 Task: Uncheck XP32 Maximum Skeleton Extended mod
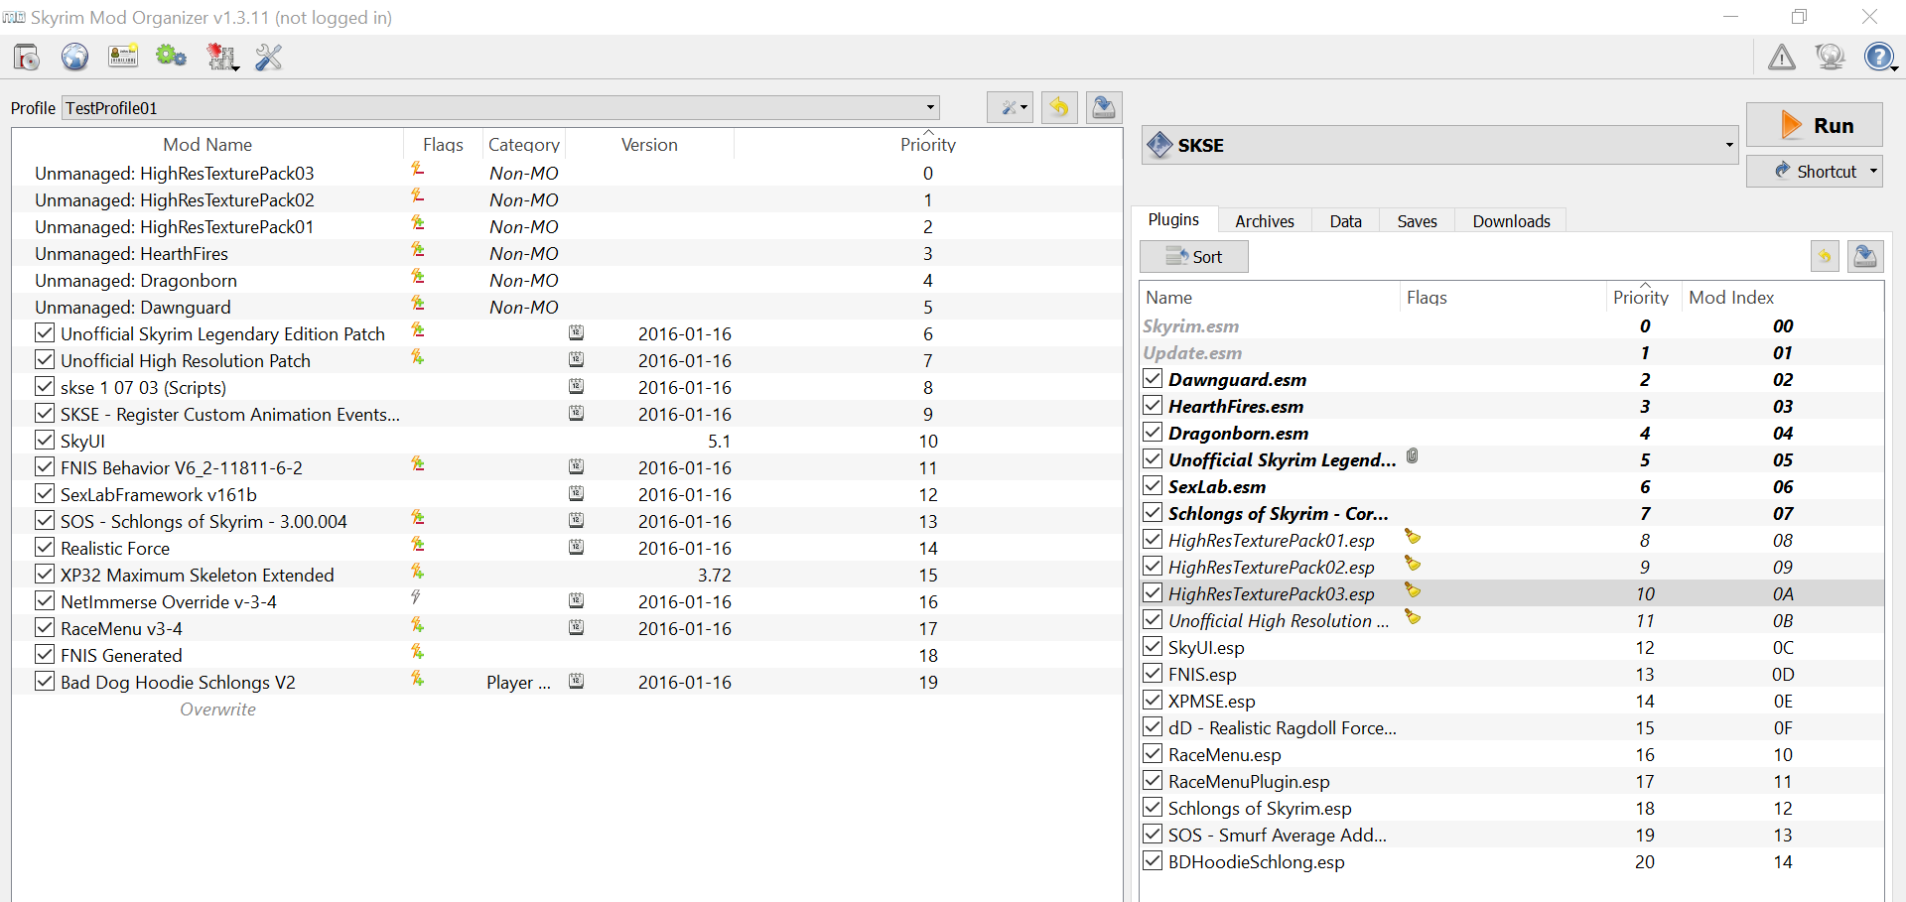click(x=45, y=575)
